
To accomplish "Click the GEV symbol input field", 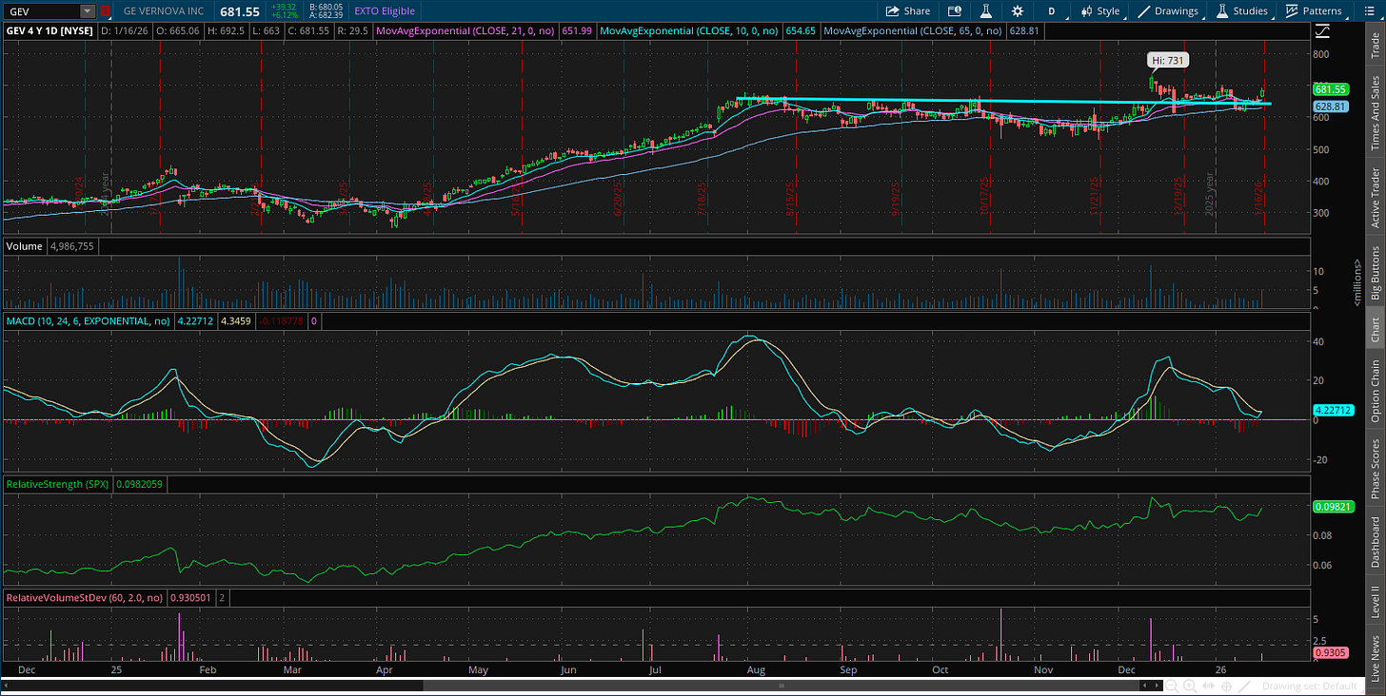I will [42, 11].
